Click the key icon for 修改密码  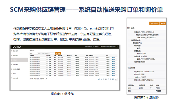[x=12, y=78]
